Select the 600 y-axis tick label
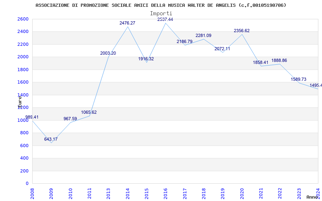 24,146
